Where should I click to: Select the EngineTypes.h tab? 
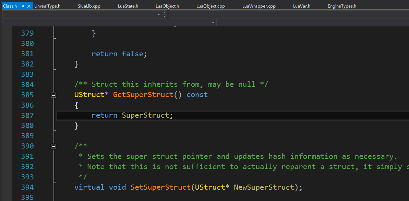pyautogui.click(x=342, y=6)
